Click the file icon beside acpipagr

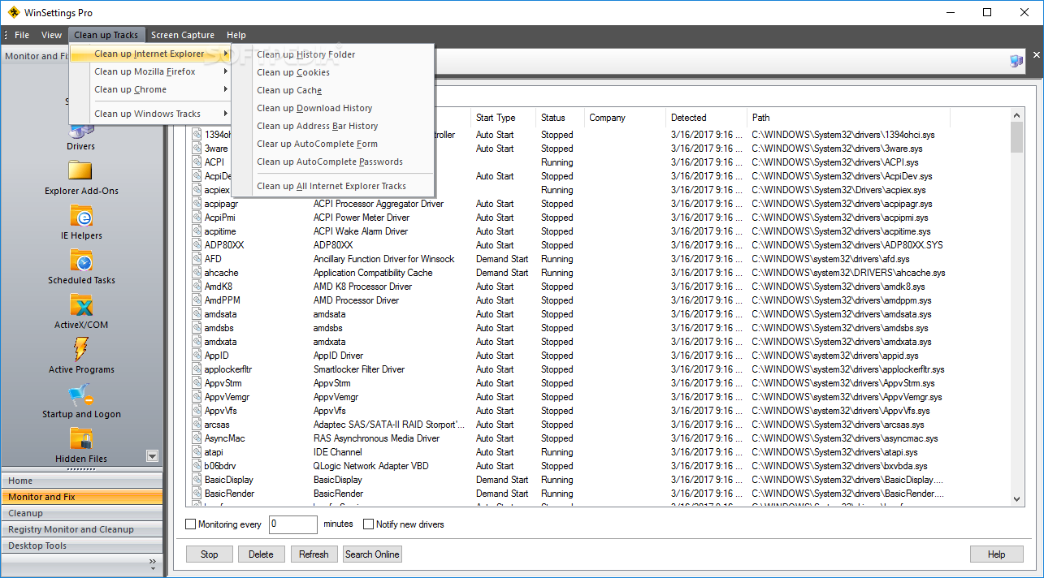(197, 204)
